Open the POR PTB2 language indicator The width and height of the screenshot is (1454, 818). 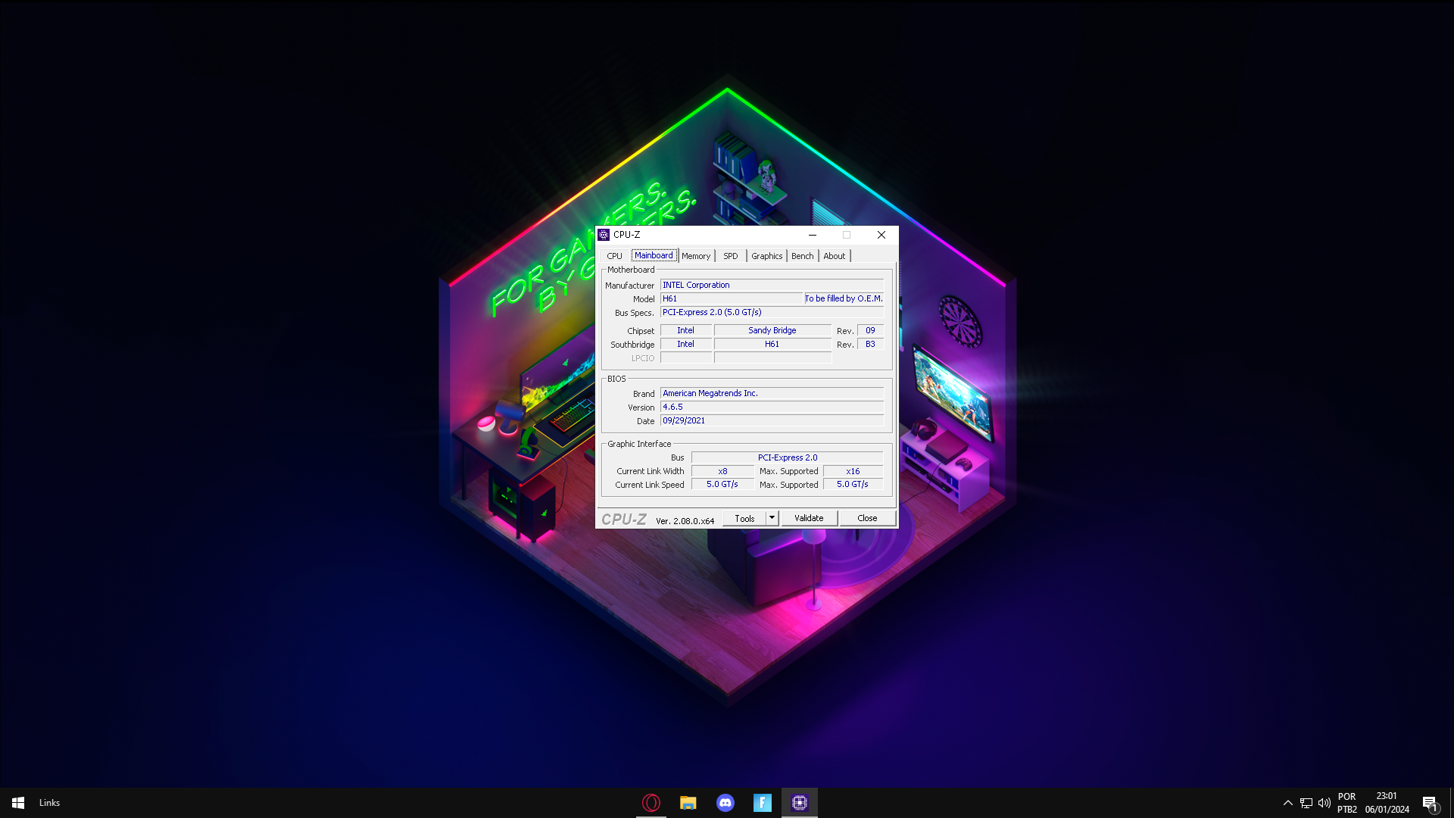(1347, 803)
